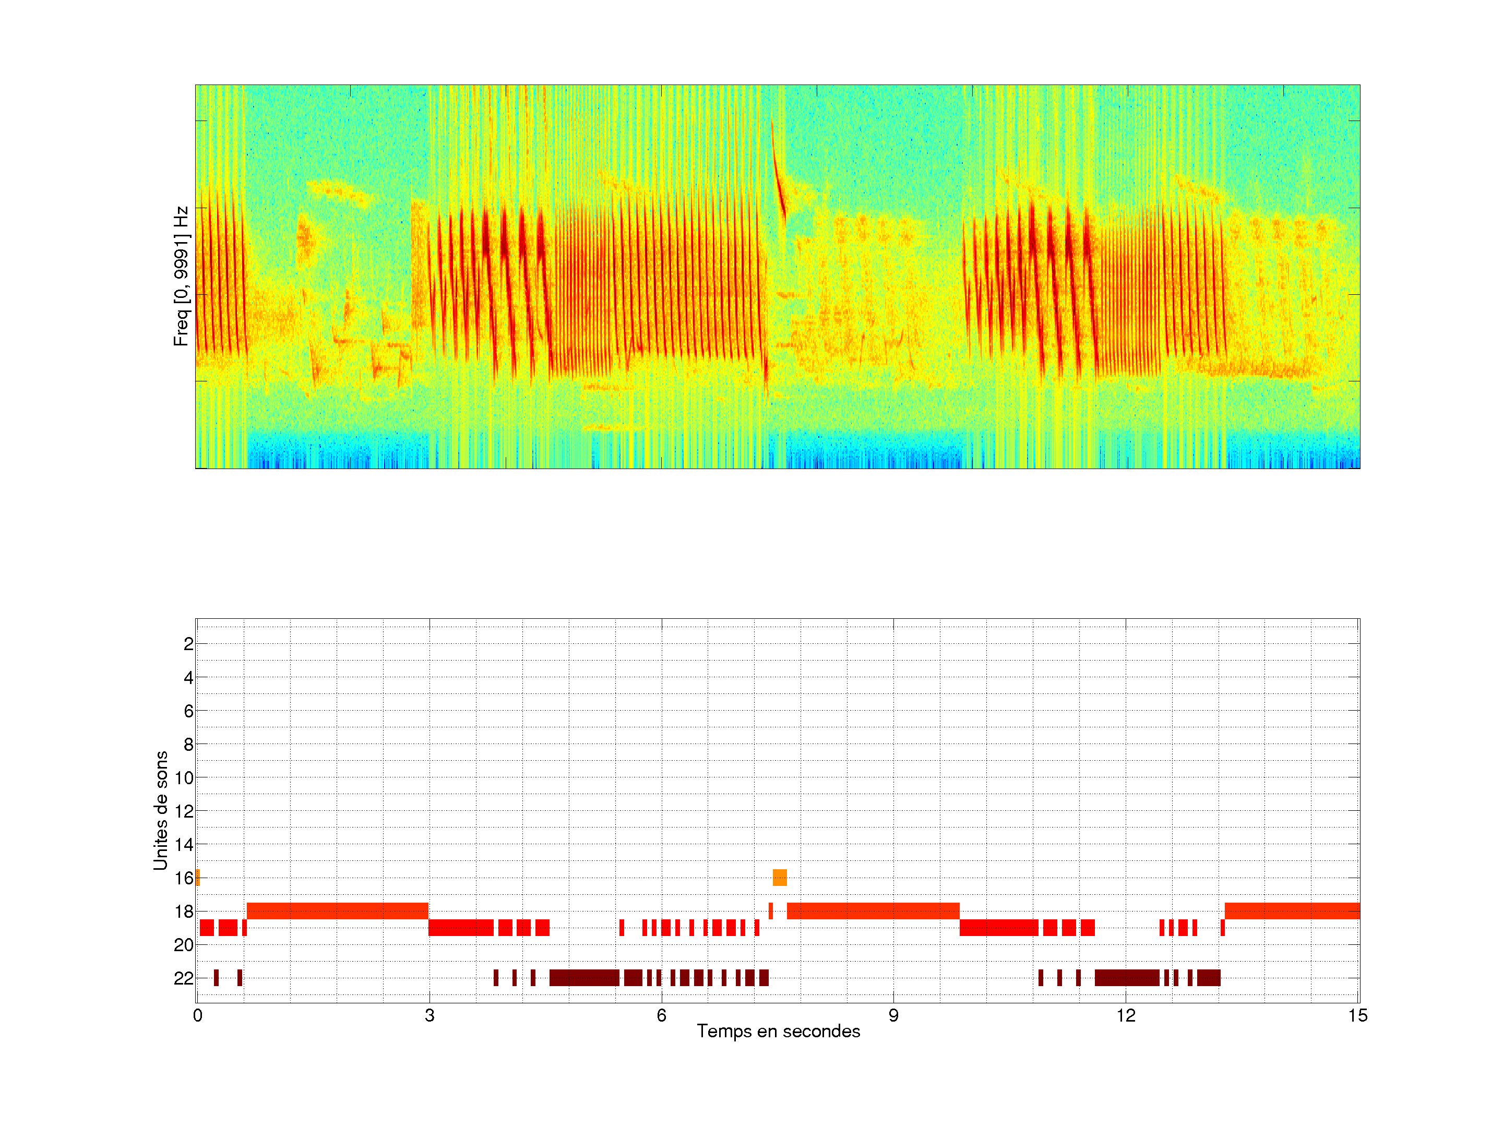Image resolution: width=1503 pixels, height=1127 pixels.
Task: Click x-axis tick label 6
Action: [661, 1015]
